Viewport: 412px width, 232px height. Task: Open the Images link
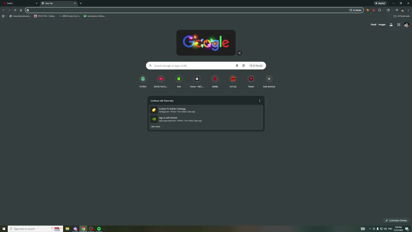point(382,24)
